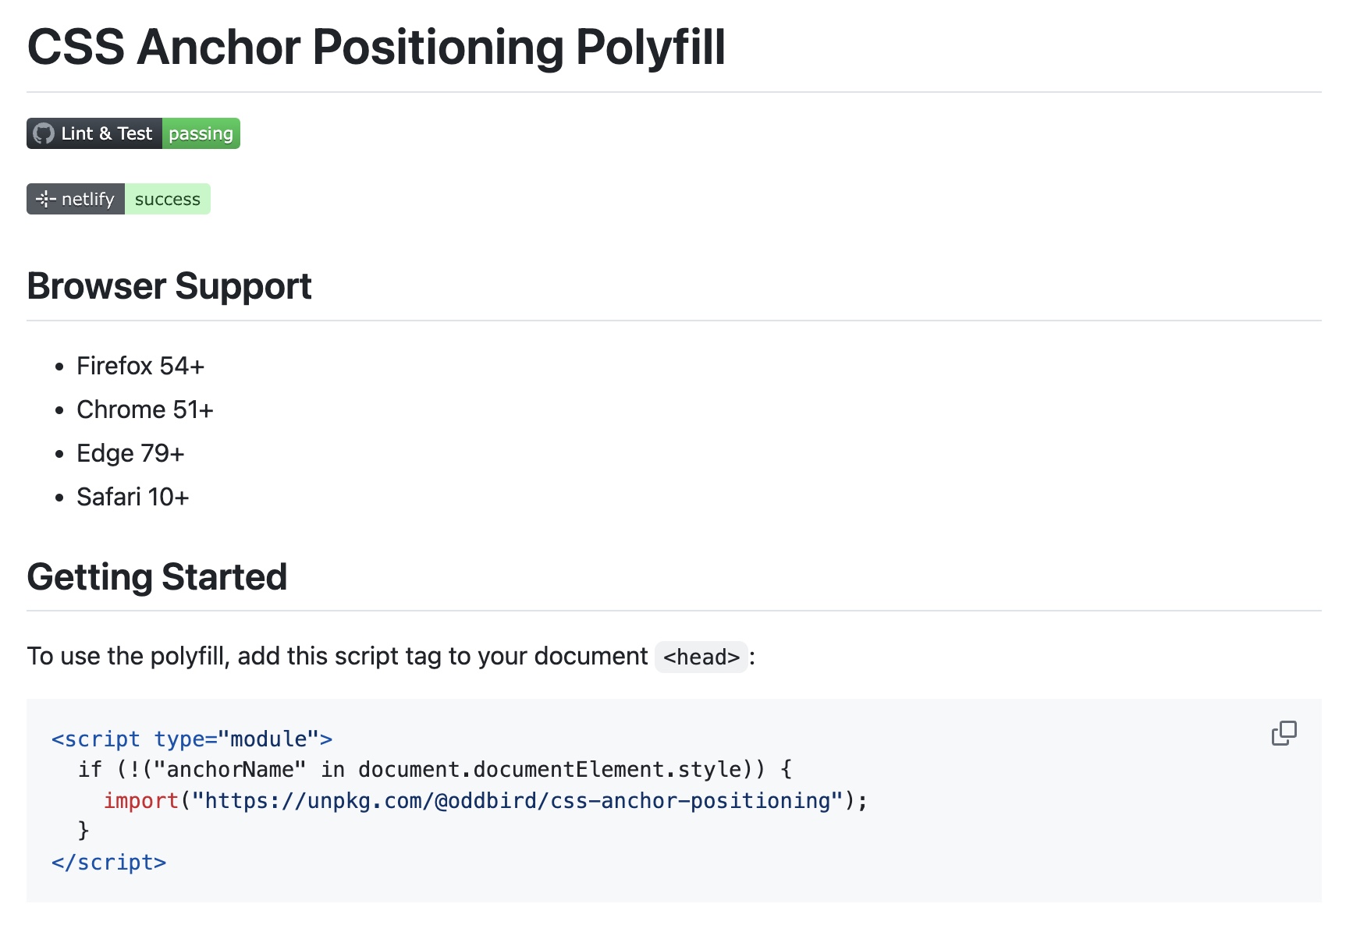Copy the script snippet with the copy icon
The height and width of the screenshot is (925, 1353).
click(x=1284, y=733)
